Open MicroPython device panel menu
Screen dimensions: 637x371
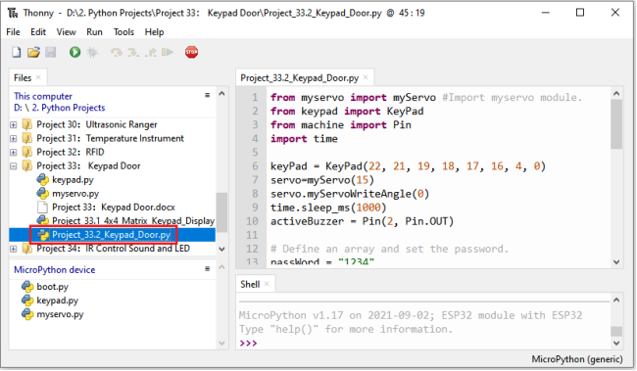point(207,269)
